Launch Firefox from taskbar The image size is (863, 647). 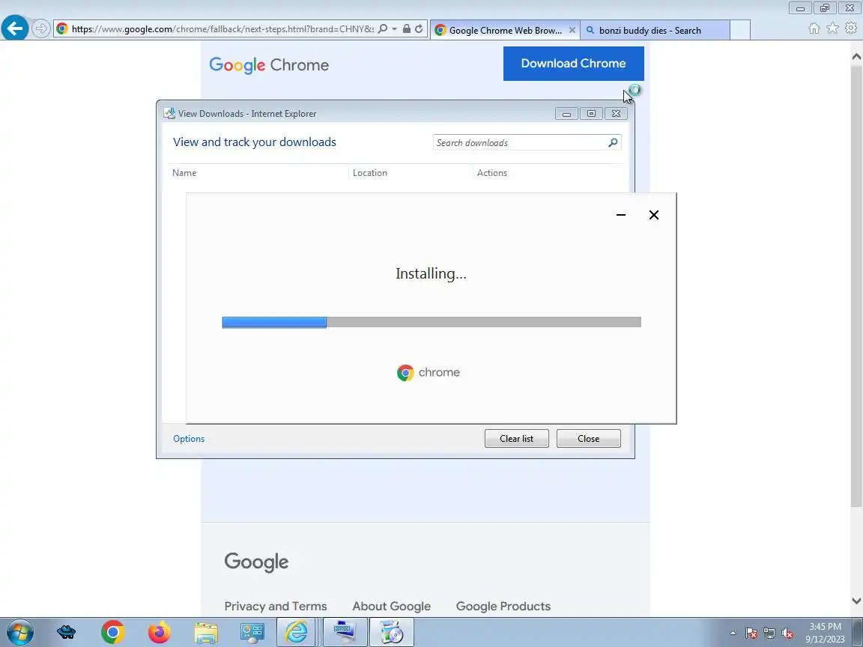tap(159, 633)
